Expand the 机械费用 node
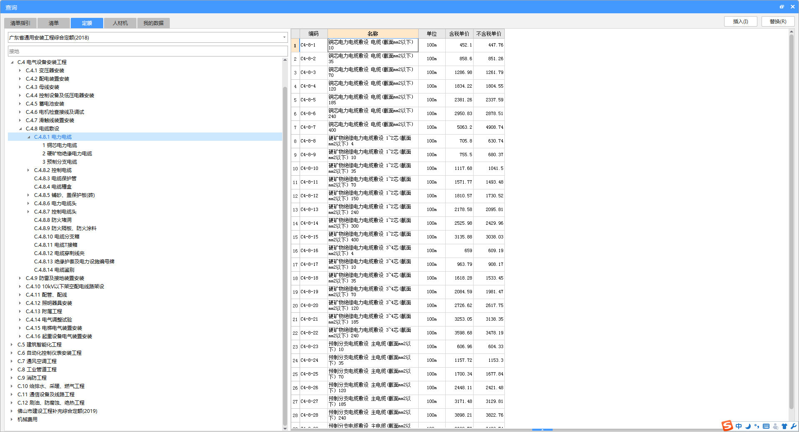This screenshot has width=799, height=432. (12, 420)
